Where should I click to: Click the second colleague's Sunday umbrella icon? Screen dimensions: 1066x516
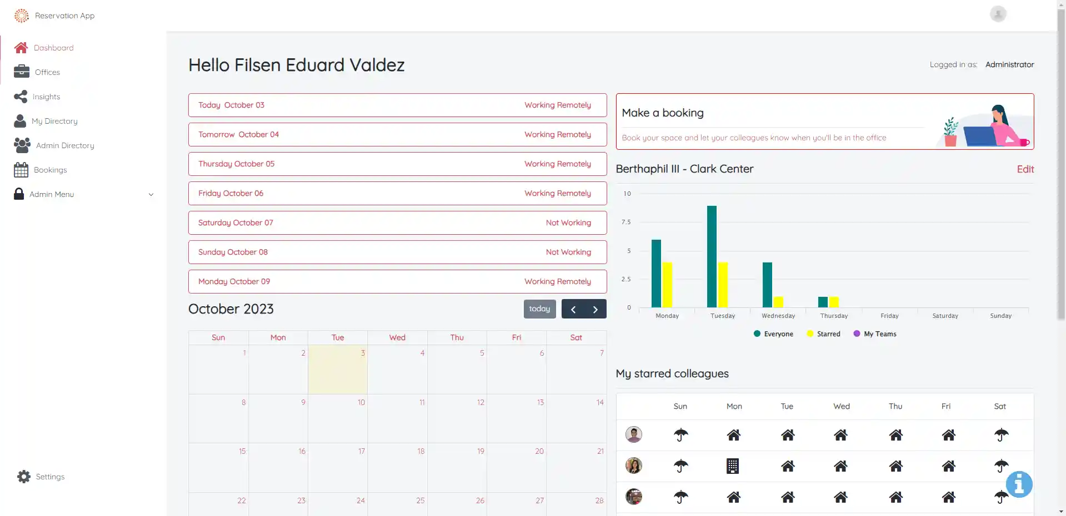680,466
